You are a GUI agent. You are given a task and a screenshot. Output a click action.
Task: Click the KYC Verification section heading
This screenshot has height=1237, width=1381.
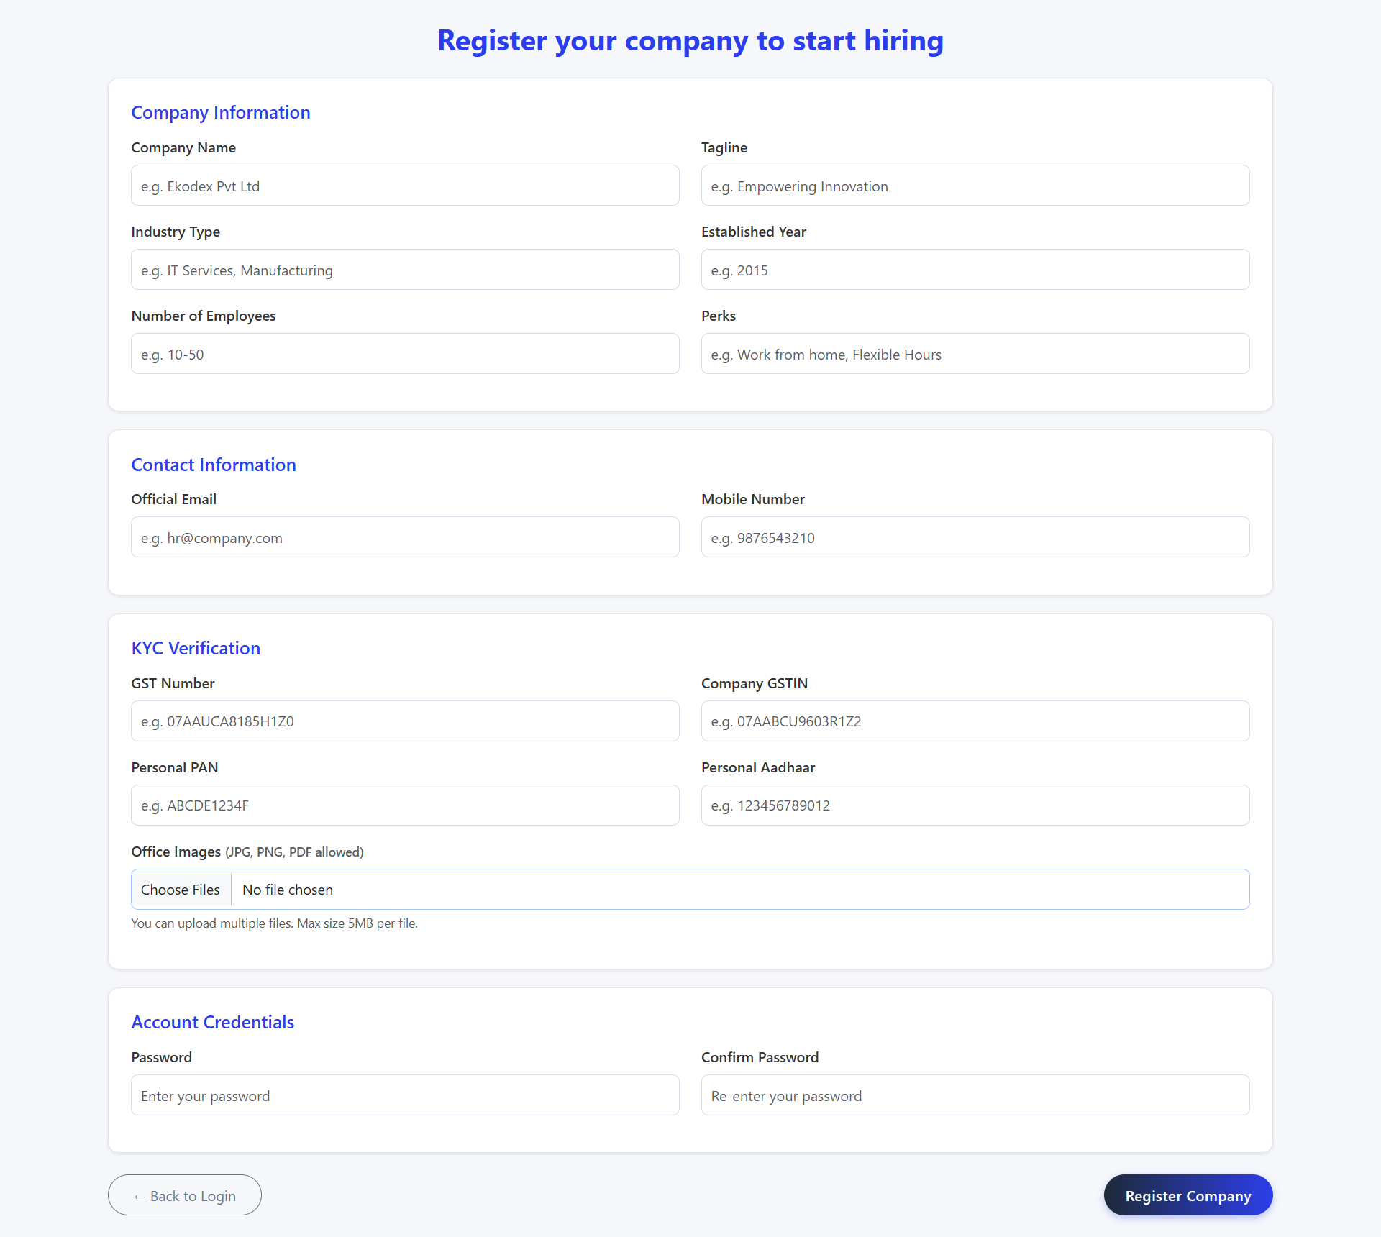[196, 647]
